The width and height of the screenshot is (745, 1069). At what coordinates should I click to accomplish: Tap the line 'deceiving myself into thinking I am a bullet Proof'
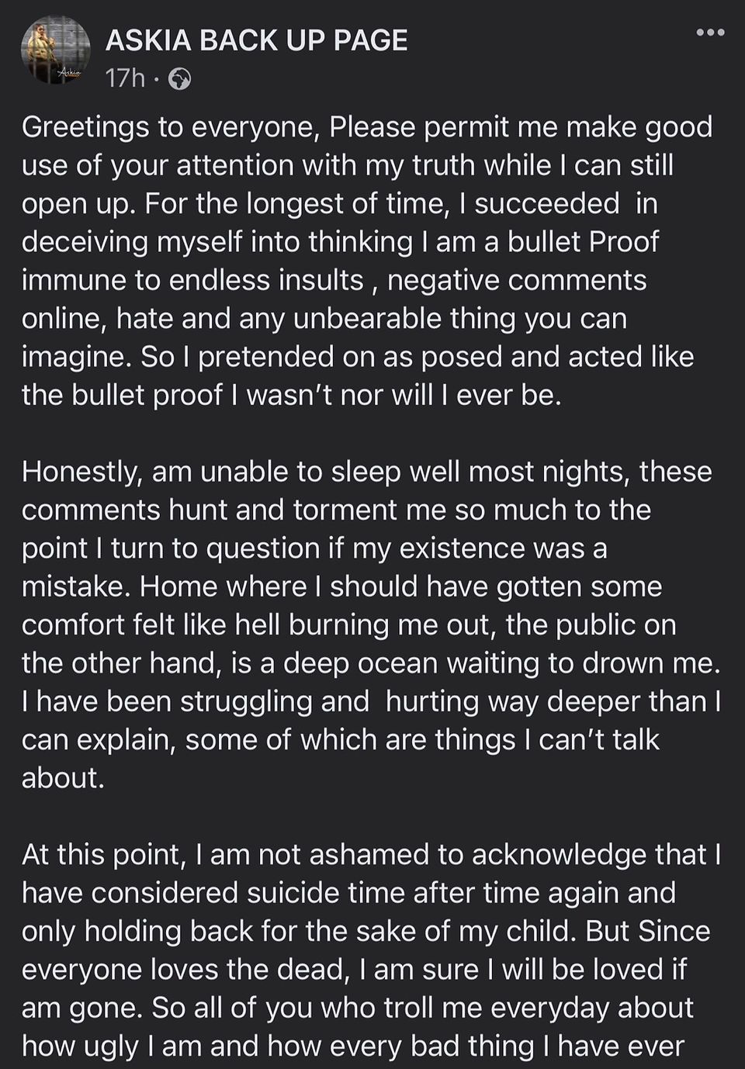click(x=340, y=242)
